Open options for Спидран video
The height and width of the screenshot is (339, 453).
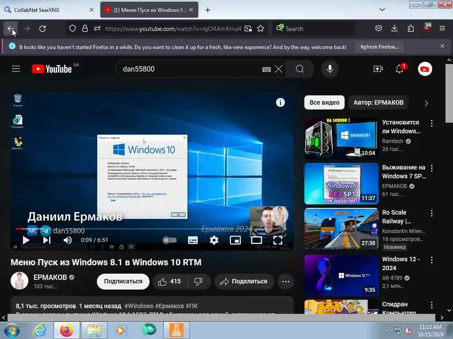click(432, 305)
